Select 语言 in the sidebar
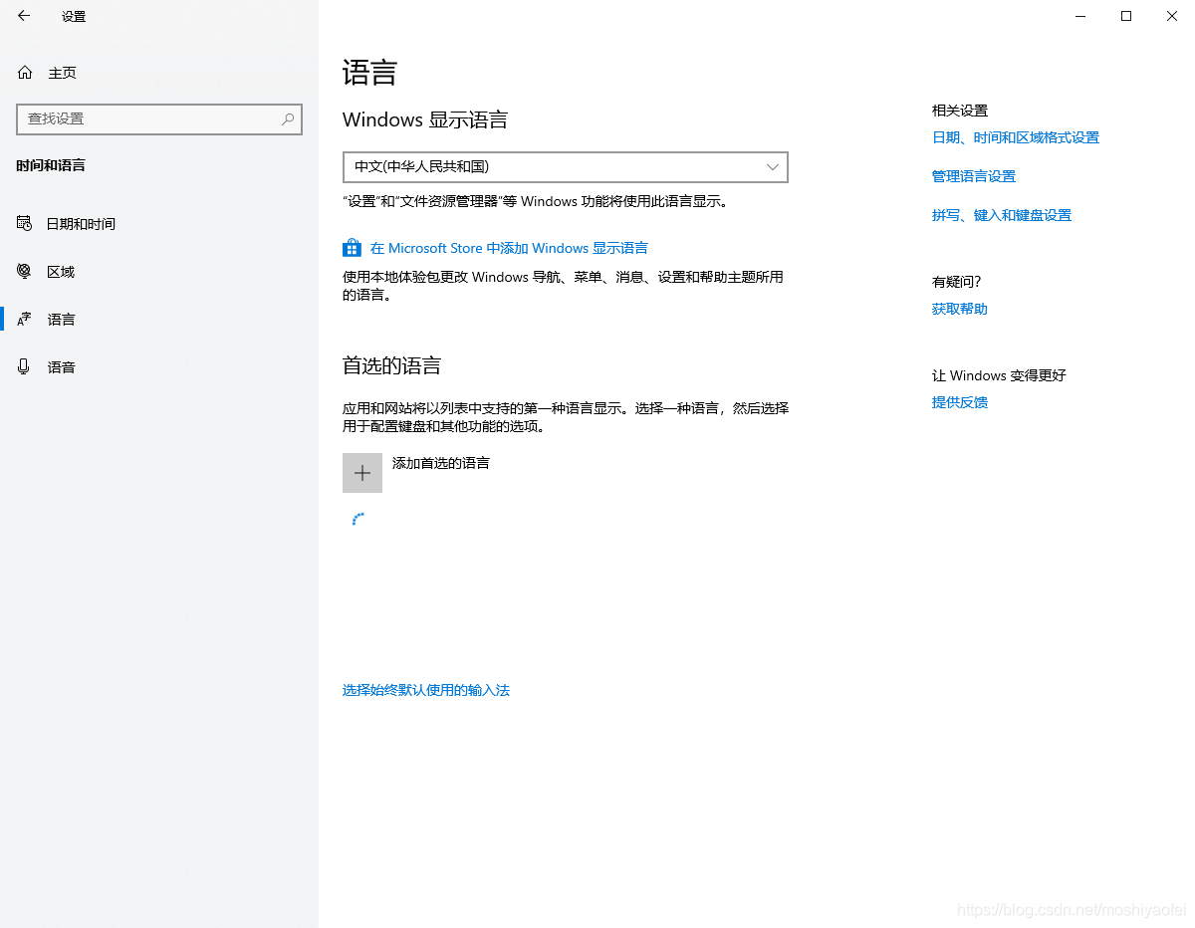The width and height of the screenshot is (1195, 928). (159, 320)
